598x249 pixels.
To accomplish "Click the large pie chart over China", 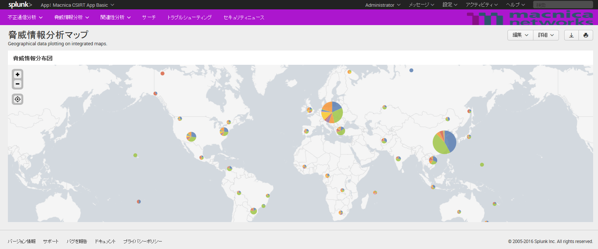I will point(444,142).
